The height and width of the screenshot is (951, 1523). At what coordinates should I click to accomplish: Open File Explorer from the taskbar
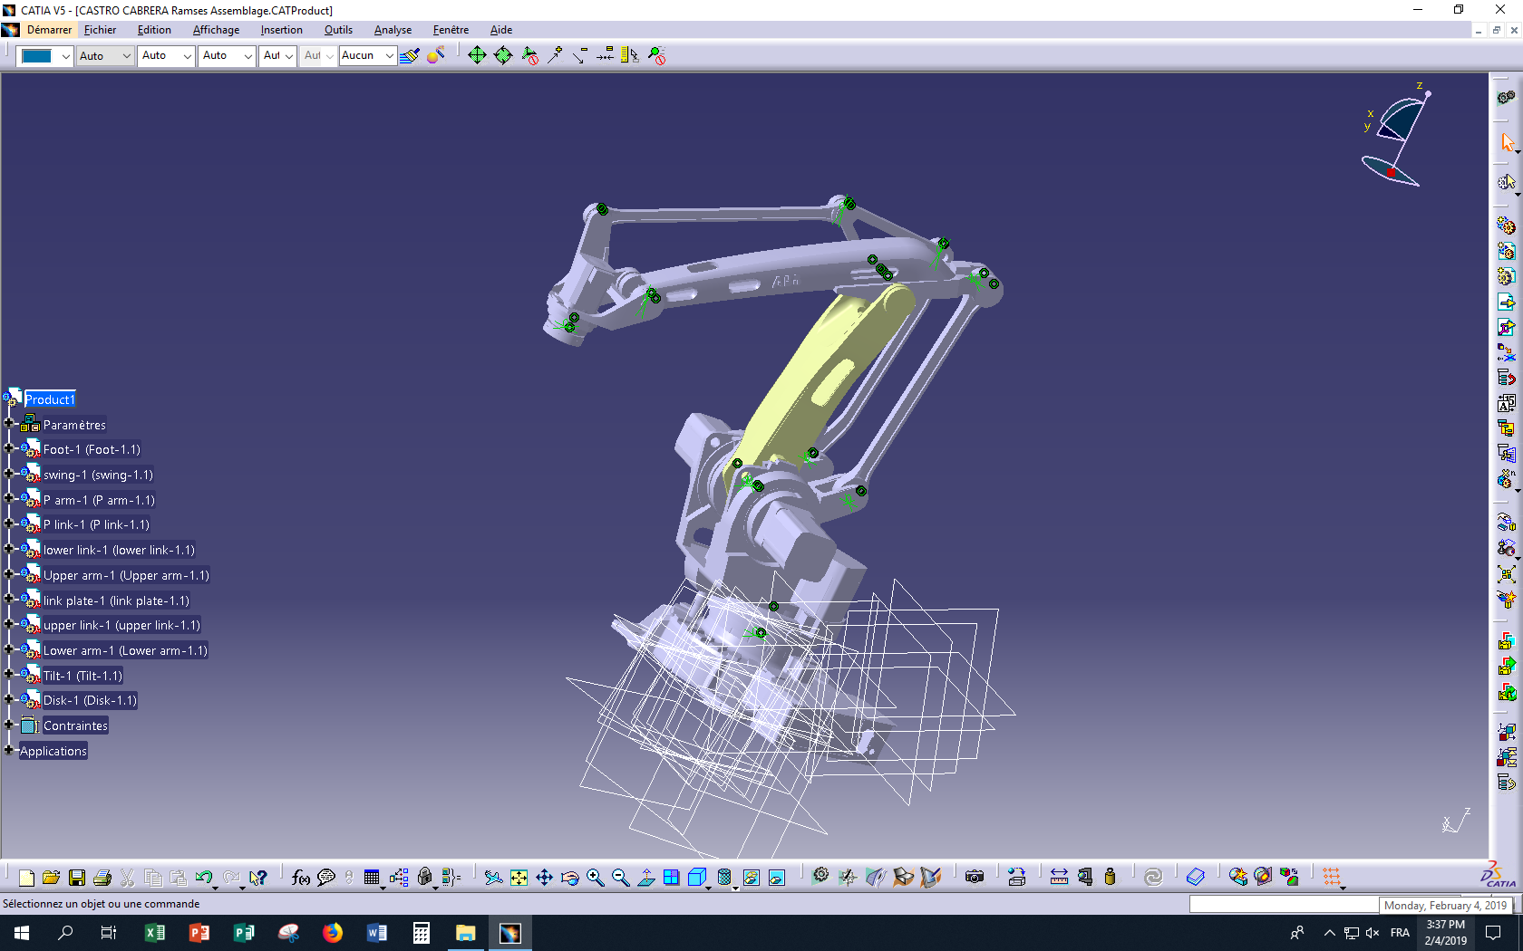click(466, 933)
